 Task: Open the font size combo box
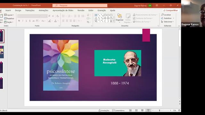44,16
